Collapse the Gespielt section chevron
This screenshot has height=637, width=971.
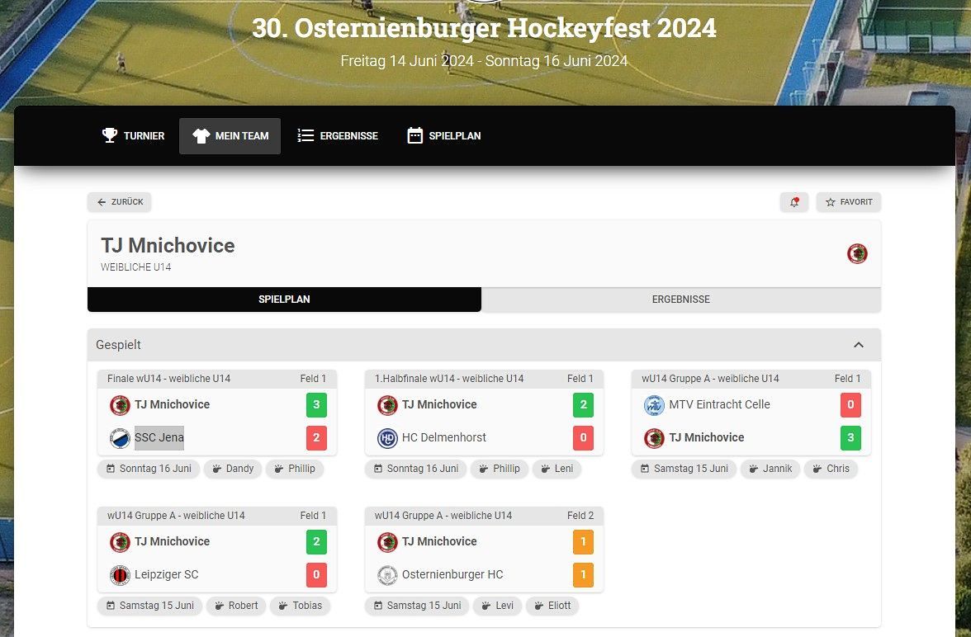point(859,345)
